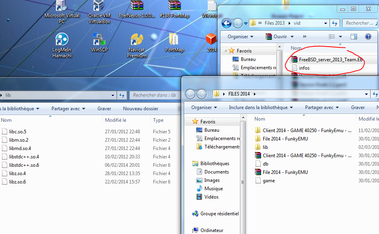
Task: Click the Ouvrir button in the vid window
Action: [276, 37]
